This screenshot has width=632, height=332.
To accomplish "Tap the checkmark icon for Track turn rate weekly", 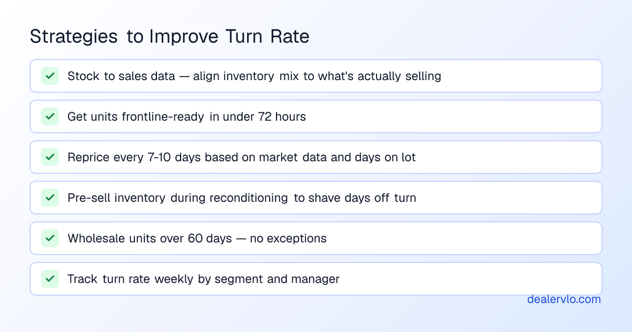I will (x=50, y=279).
